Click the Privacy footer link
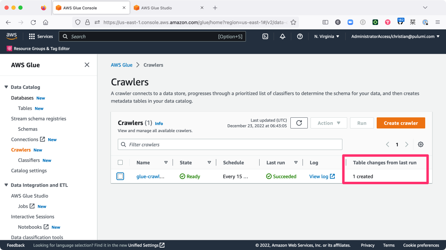The width and height of the screenshot is (446, 250). click(368, 245)
